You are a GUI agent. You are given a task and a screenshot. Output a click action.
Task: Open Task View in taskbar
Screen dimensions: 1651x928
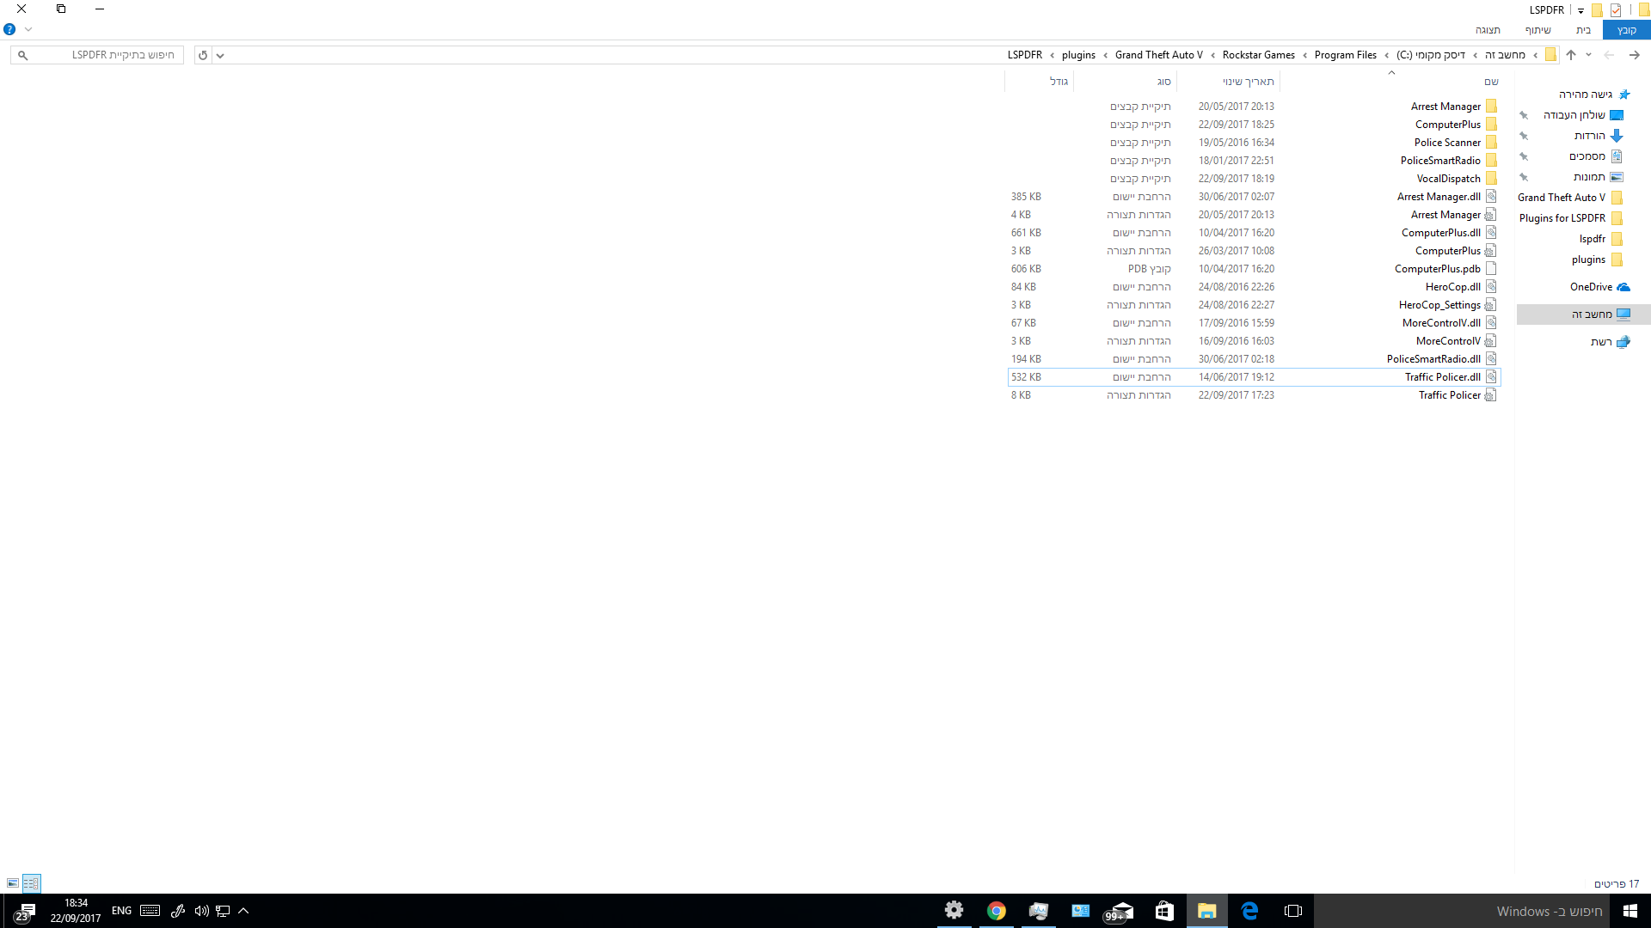point(1292,911)
